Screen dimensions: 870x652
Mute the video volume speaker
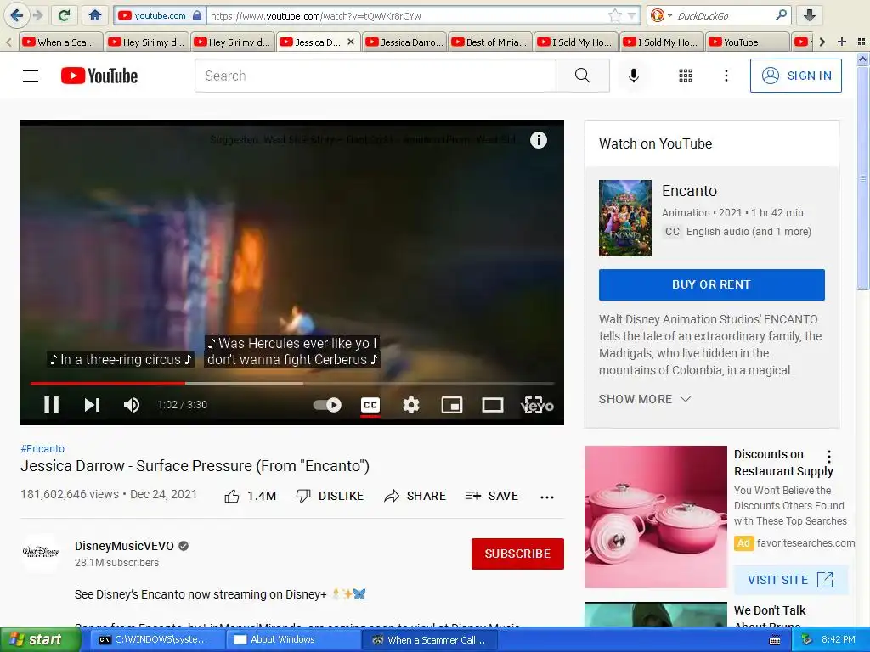(x=132, y=405)
